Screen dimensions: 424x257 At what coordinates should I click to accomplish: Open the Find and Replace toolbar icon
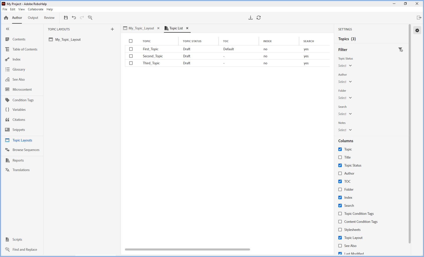pyautogui.click(x=90, y=18)
